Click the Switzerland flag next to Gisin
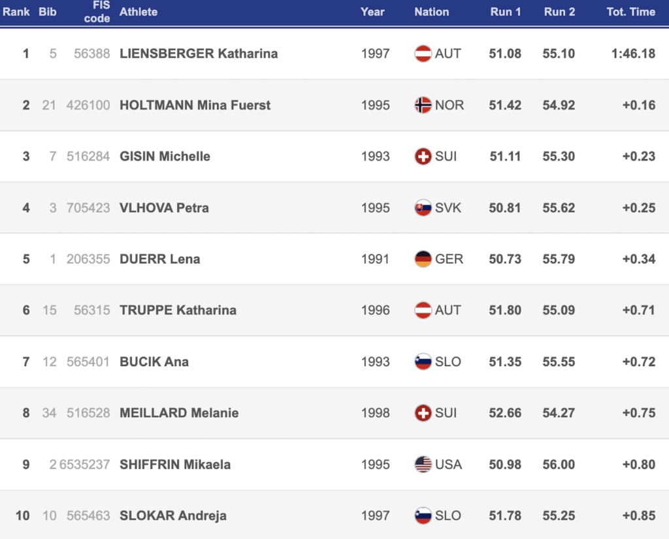 pyautogui.click(x=423, y=157)
